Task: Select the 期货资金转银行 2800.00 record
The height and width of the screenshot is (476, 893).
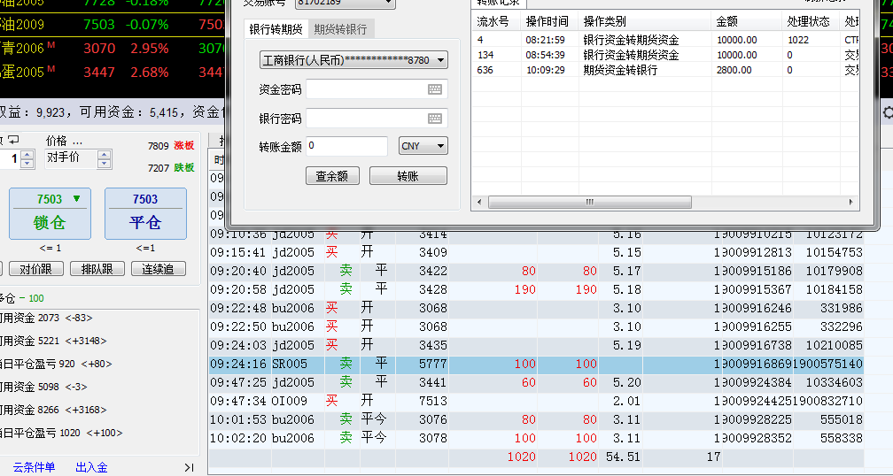Action: [x=666, y=70]
